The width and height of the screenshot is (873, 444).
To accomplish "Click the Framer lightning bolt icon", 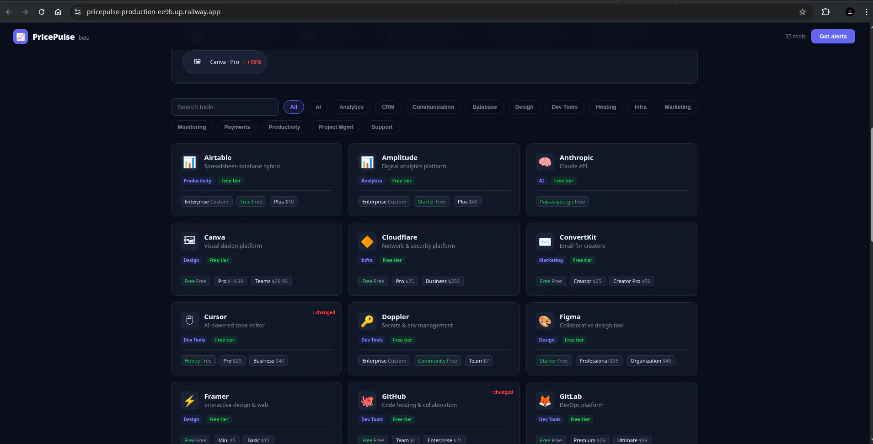I will point(189,401).
